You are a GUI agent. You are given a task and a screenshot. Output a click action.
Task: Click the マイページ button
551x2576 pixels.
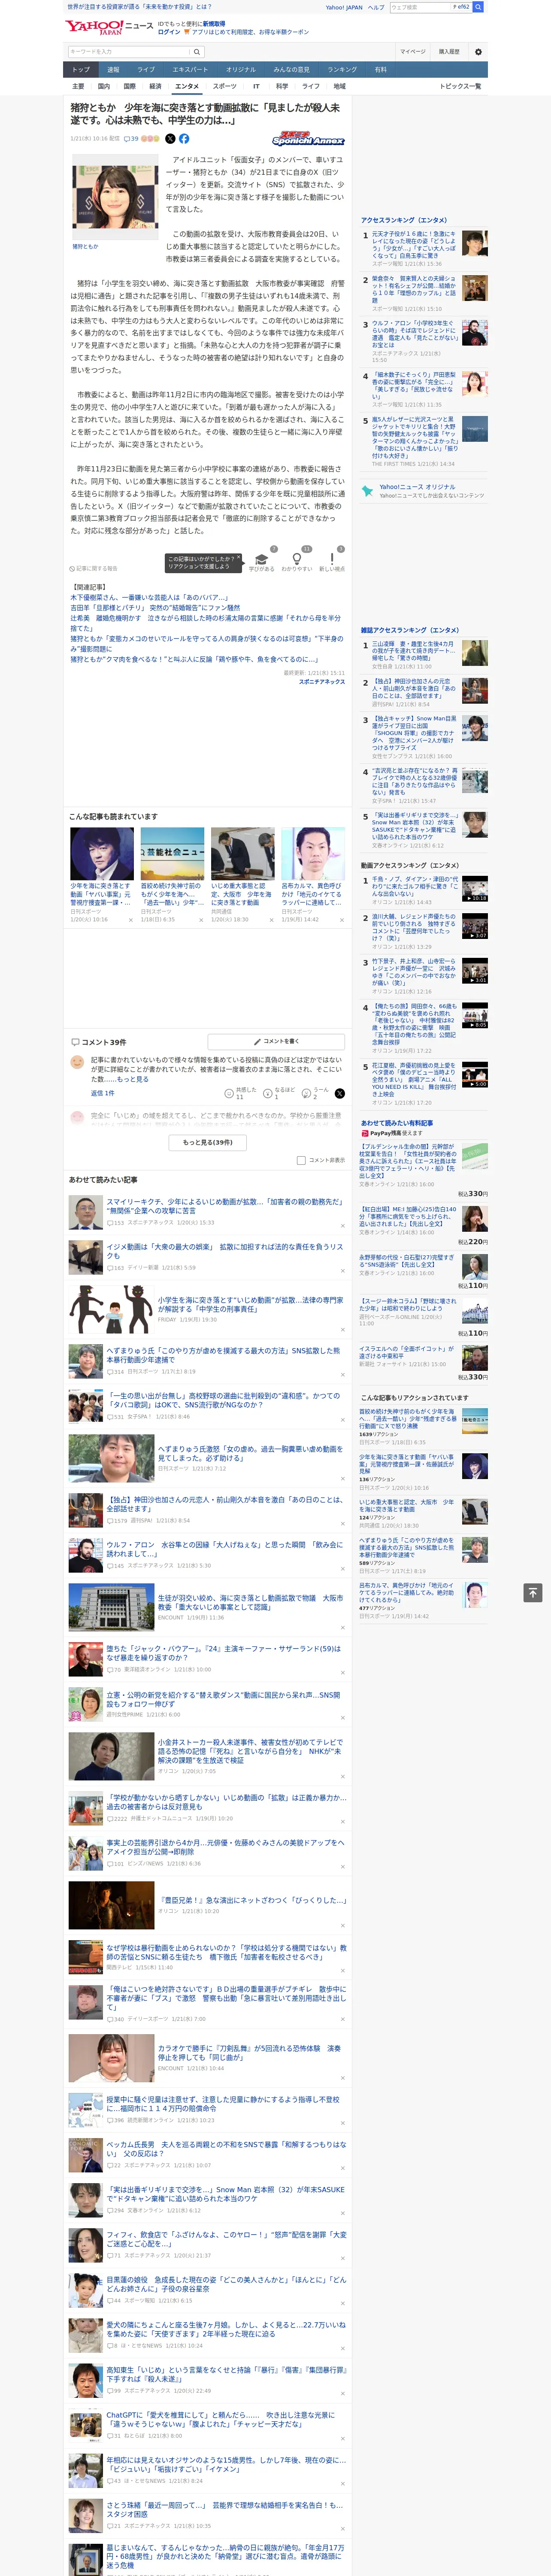[413, 51]
